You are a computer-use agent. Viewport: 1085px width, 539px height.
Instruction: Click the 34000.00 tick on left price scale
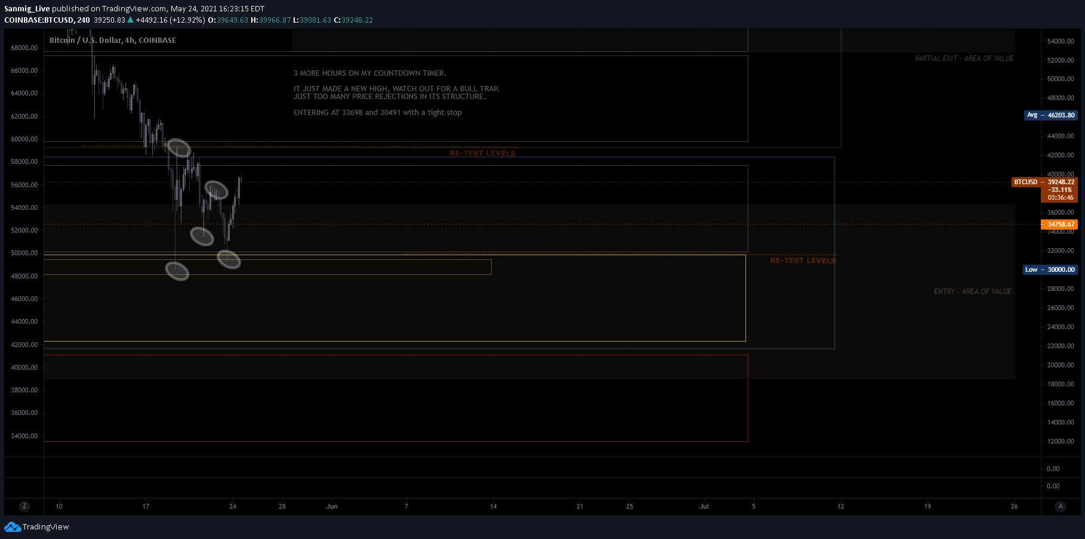pos(24,436)
